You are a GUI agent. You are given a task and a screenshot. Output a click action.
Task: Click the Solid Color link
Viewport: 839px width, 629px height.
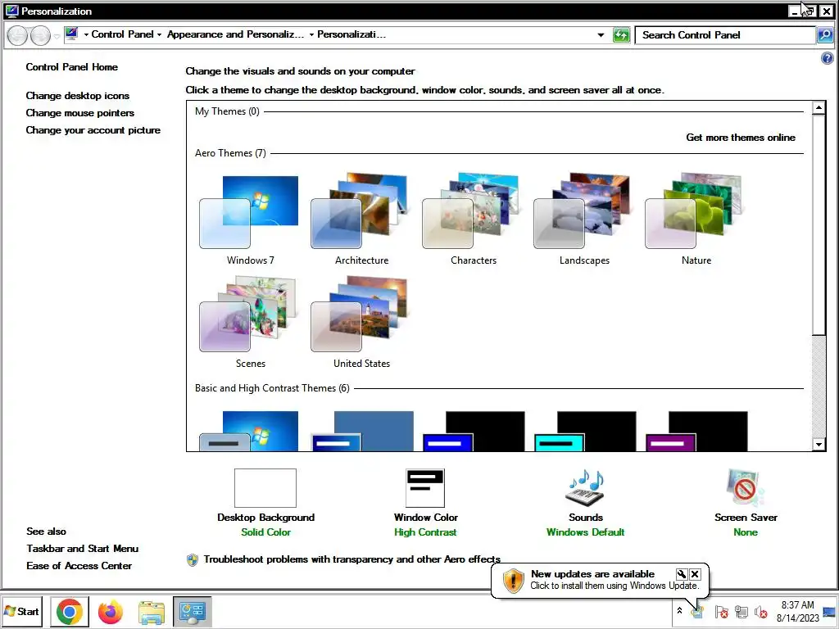tap(265, 532)
